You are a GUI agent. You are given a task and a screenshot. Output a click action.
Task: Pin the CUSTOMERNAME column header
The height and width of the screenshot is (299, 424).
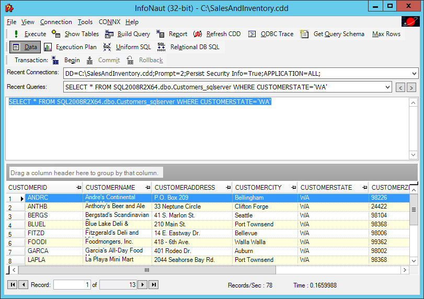pyautogui.click(x=147, y=187)
